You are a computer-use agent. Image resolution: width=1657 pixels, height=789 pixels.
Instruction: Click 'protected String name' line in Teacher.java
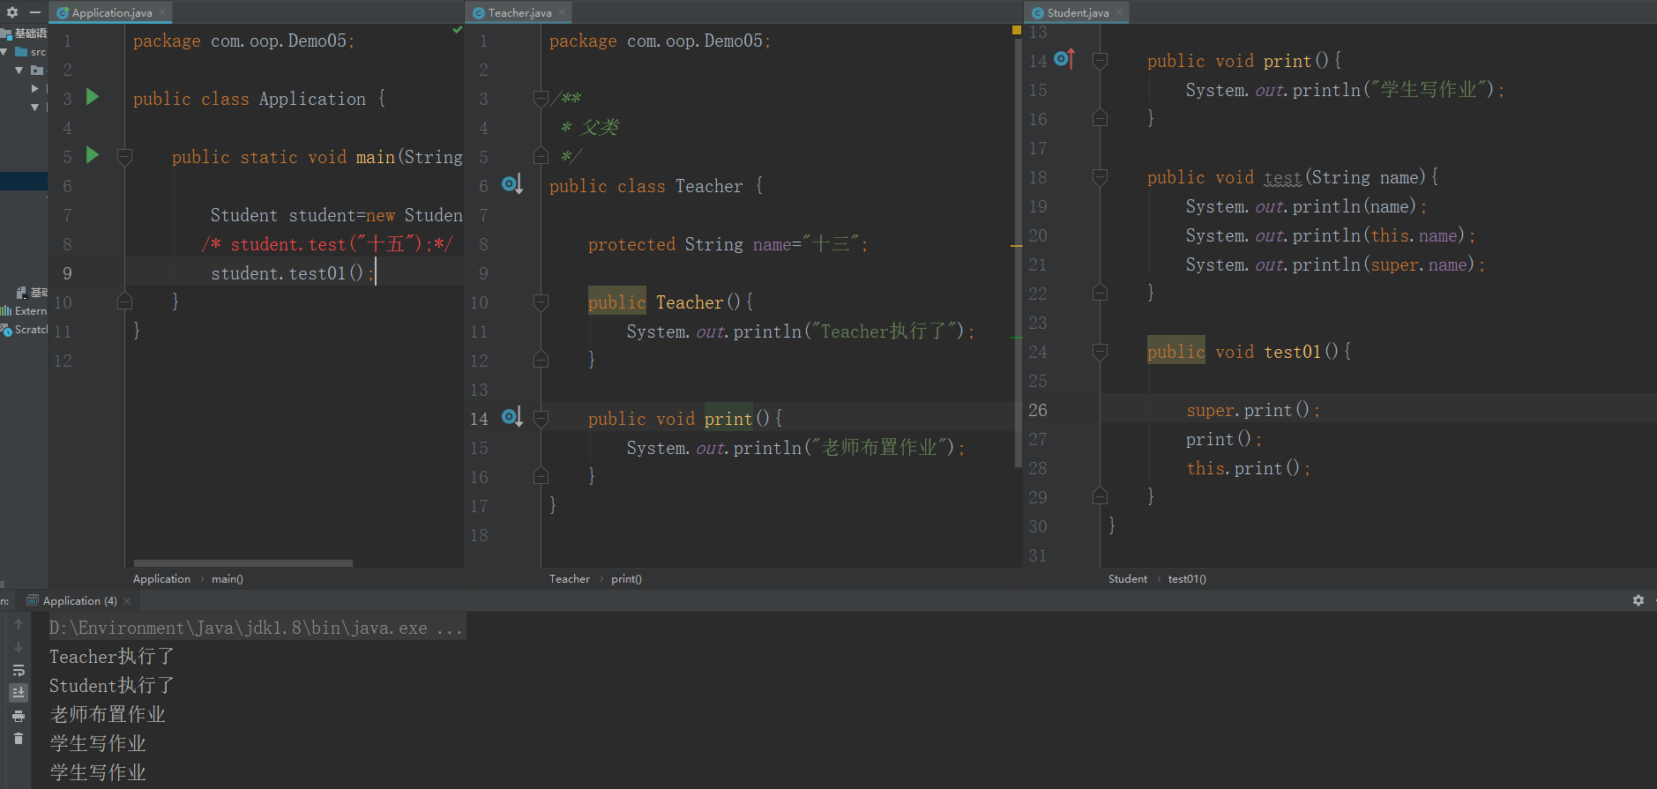(728, 244)
